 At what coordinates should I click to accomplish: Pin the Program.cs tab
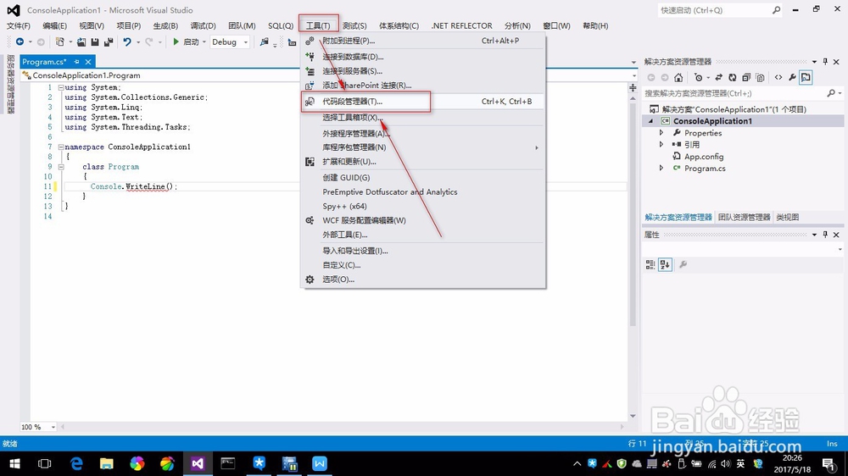[77, 62]
